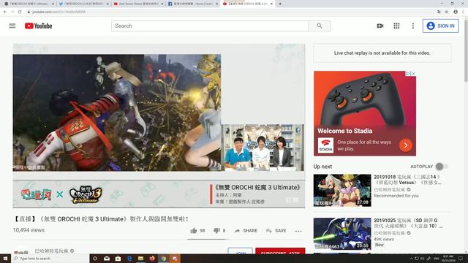Open the 27:08 up next video thumbnail
This screenshot has width=468, height=263.
coord(342,190)
